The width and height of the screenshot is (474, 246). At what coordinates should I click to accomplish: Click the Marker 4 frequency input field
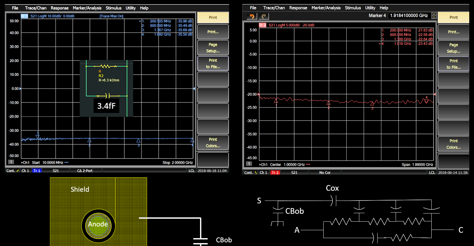(409, 15)
